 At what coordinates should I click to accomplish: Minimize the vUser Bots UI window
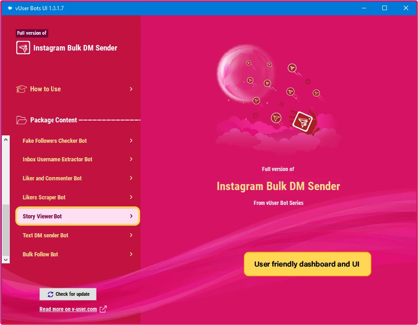coord(364,8)
